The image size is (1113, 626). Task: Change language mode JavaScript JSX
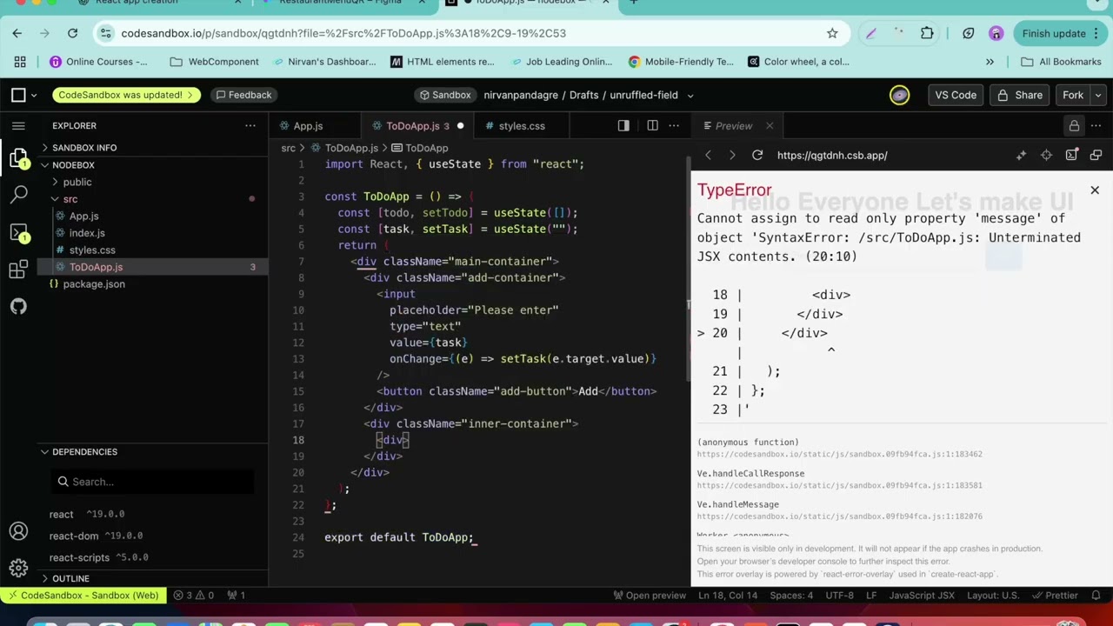click(x=921, y=596)
